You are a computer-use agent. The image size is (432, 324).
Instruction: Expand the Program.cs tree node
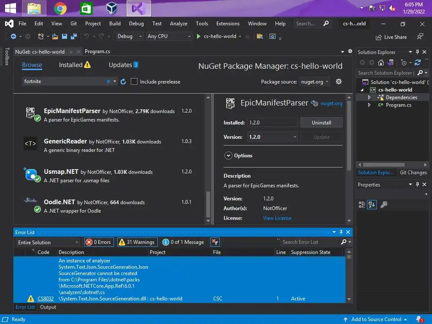click(x=369, y=105)
